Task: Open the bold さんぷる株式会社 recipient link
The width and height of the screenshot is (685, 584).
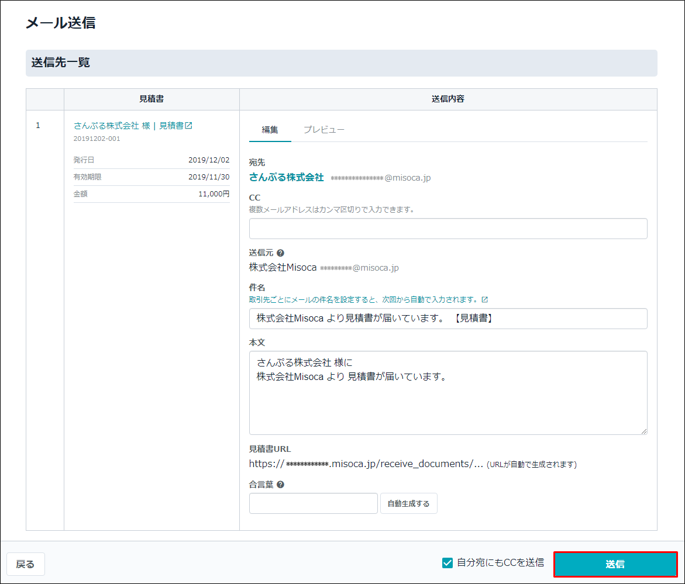Action: point(286,177)
